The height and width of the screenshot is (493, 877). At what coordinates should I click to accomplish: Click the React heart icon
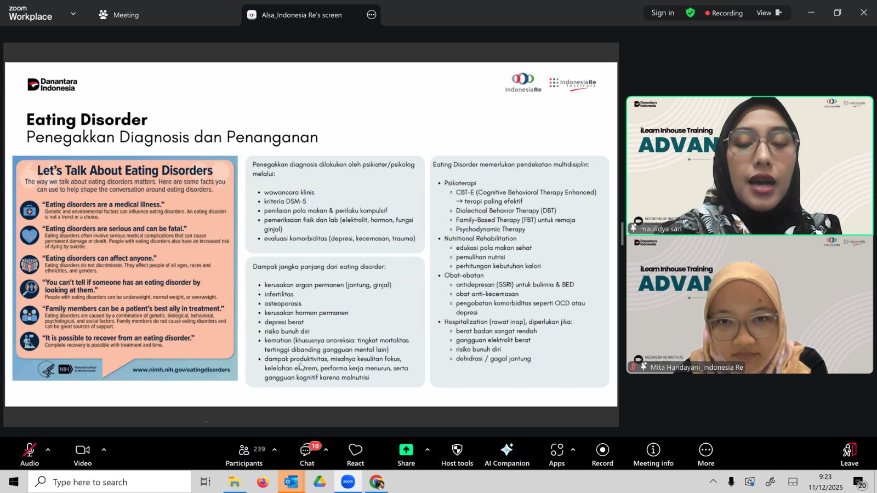pyautogui.click(x=355, y=454)
